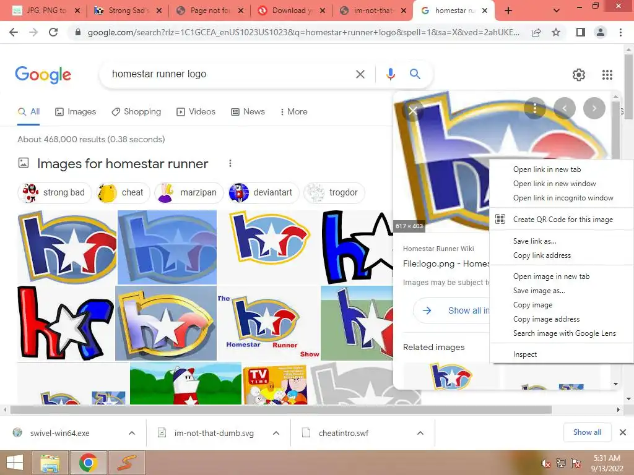Click the network tray icon
Viewport: 634px width, 475px height.
point(561,464)
